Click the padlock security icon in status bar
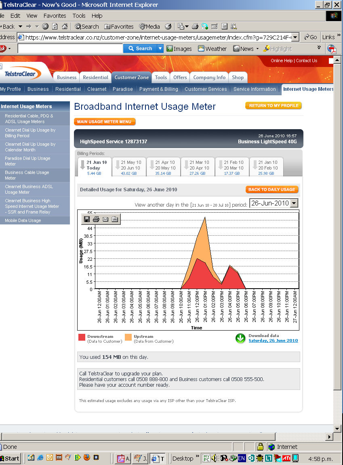Screen dimensions: 343x465 point(261,446)
